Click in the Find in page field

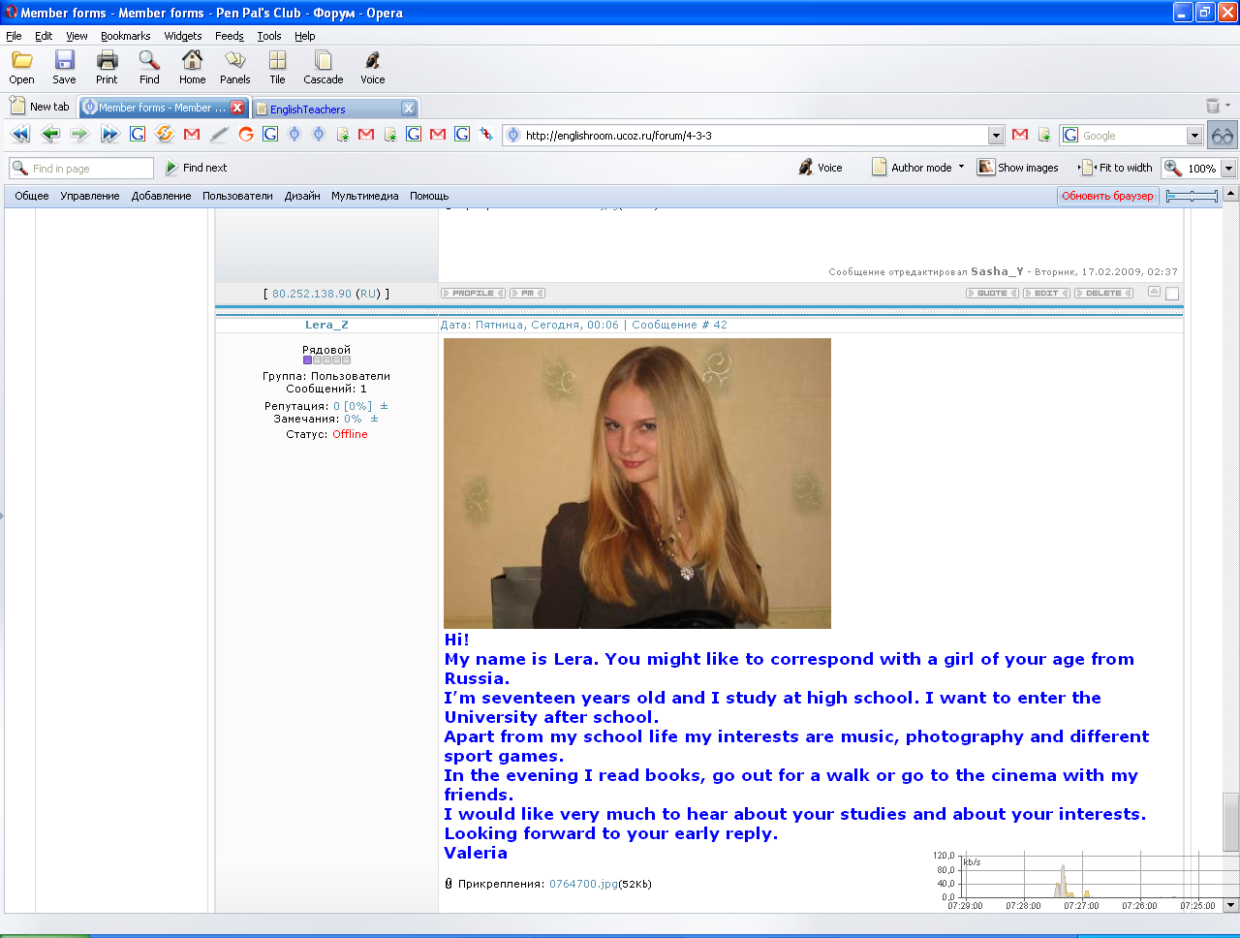tap(81, 168)
